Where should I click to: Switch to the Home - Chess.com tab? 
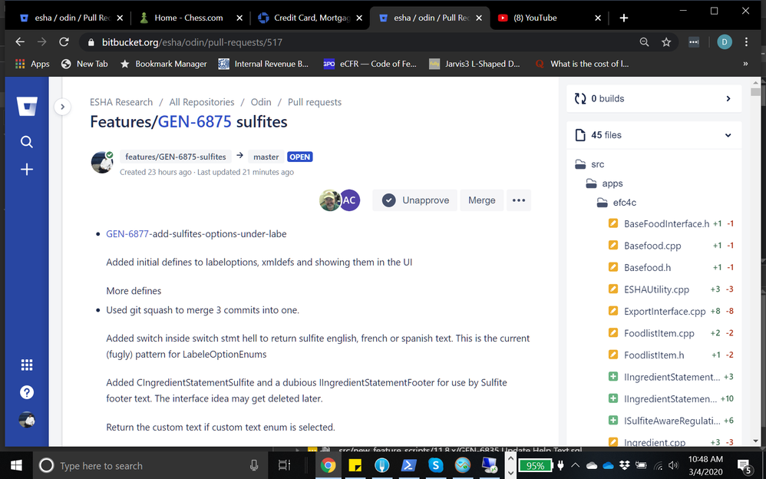[190, 18]
